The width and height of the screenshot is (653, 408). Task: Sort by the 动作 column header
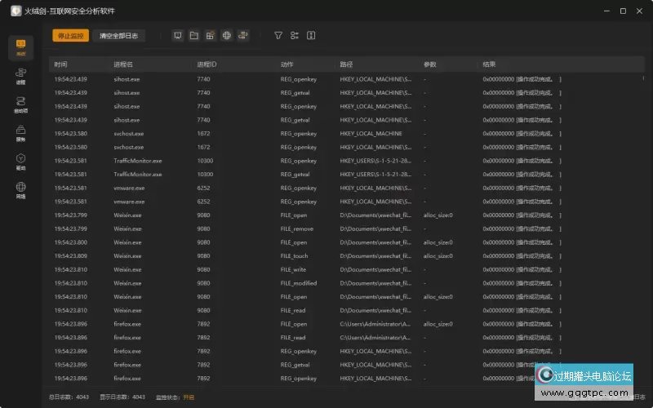tap(287, 64)
